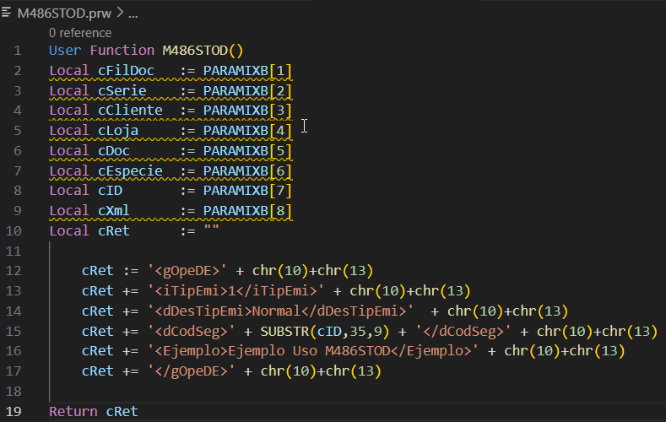Screen dimensions: 666x422
Task: Place cursor on PARAMIXB[3] on line 4
Action: tap(247, 111)
